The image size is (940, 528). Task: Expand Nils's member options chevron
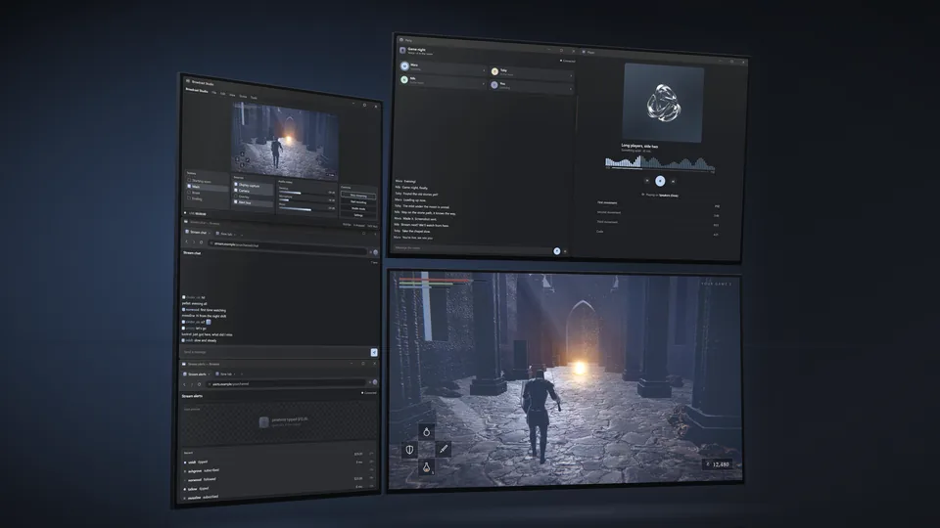coord(483,84)
